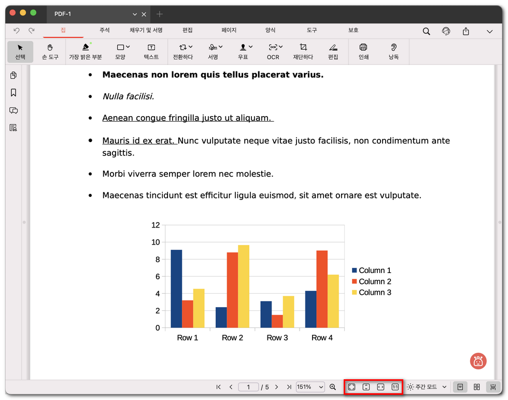Open the 주석 annotation tab

[105, 31]
